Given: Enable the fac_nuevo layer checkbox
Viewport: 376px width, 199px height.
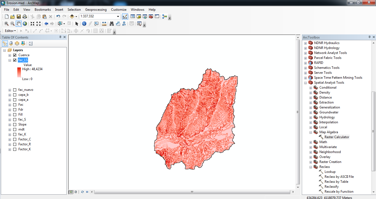Looking at the screenshot, I should [x=15, y=90].
